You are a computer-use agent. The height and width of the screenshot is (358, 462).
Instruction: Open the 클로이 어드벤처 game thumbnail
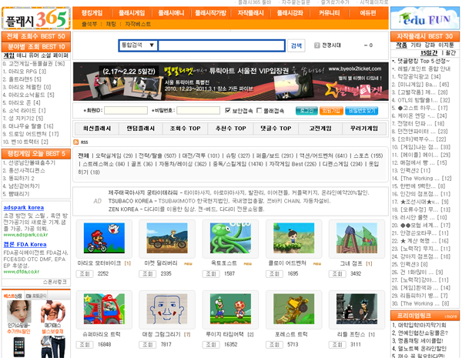(x=294, y=238)
